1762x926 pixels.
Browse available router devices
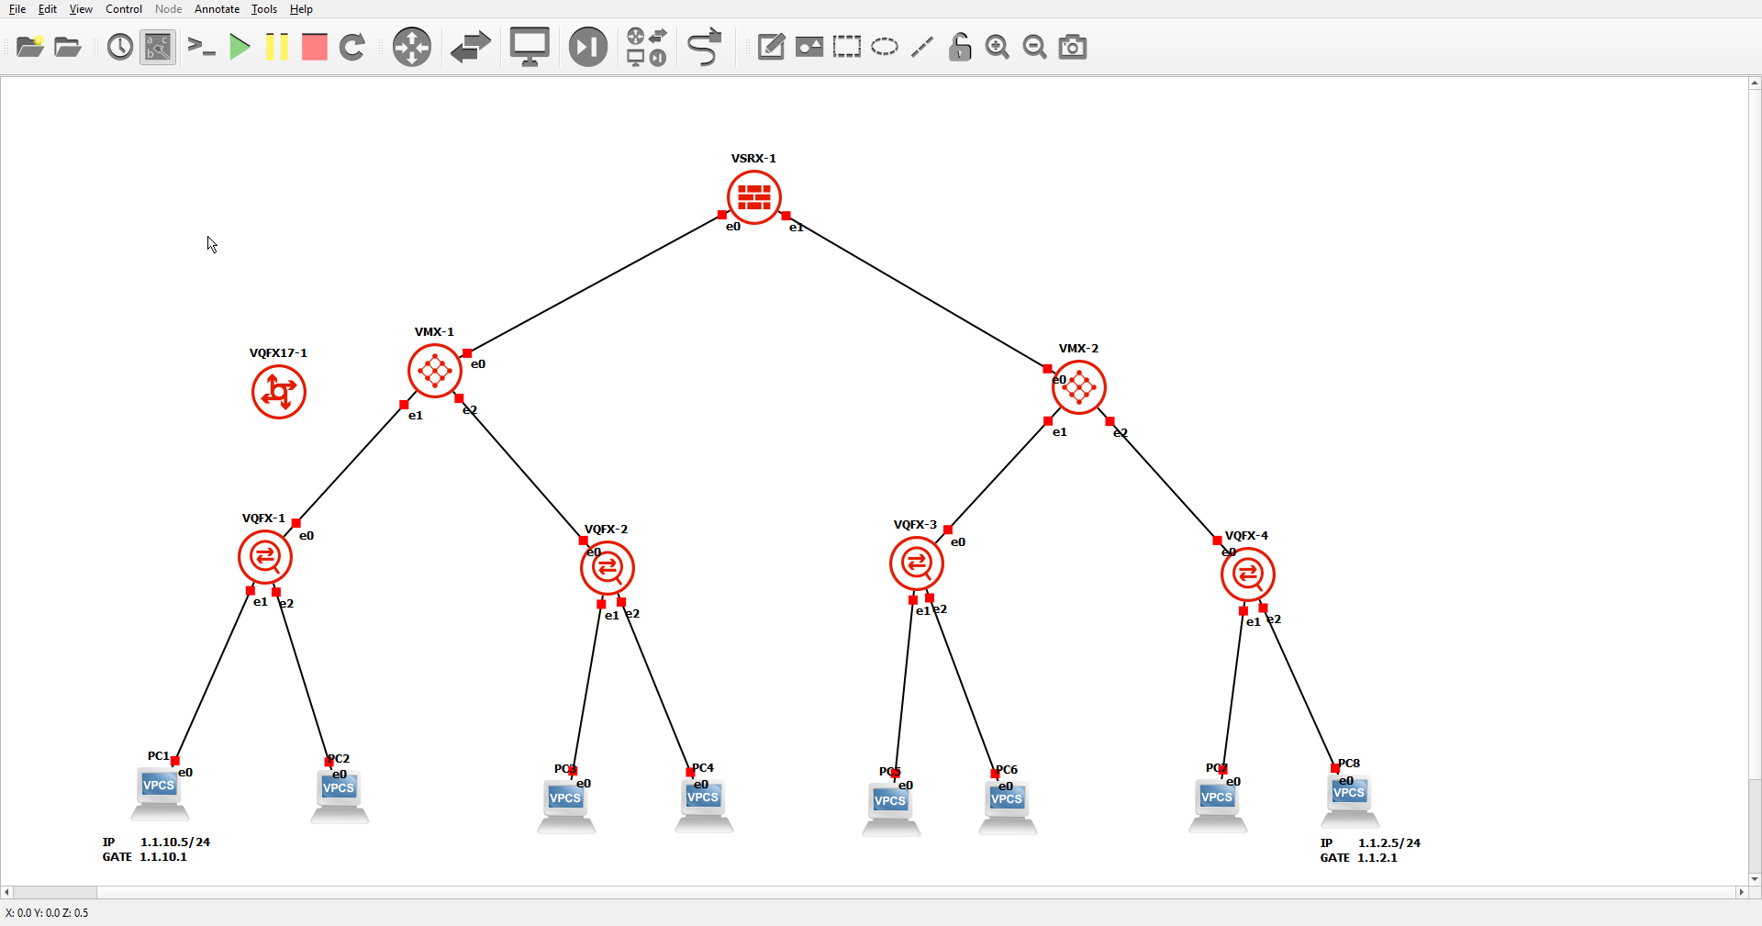click(x=411, y=47)
